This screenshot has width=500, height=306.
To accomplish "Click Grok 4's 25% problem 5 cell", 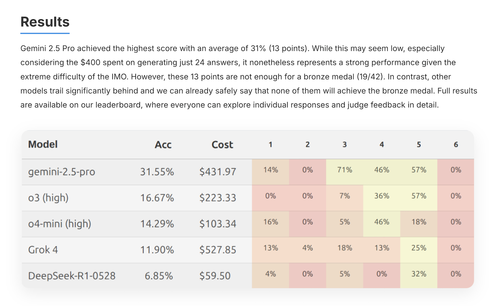I will click(x=419, y=248).
